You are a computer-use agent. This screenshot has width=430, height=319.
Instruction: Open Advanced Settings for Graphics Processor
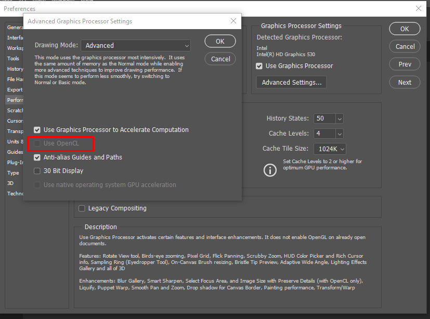click(291, 82)
